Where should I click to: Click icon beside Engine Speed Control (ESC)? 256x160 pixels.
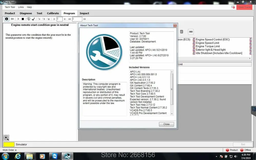click(194, 39)
